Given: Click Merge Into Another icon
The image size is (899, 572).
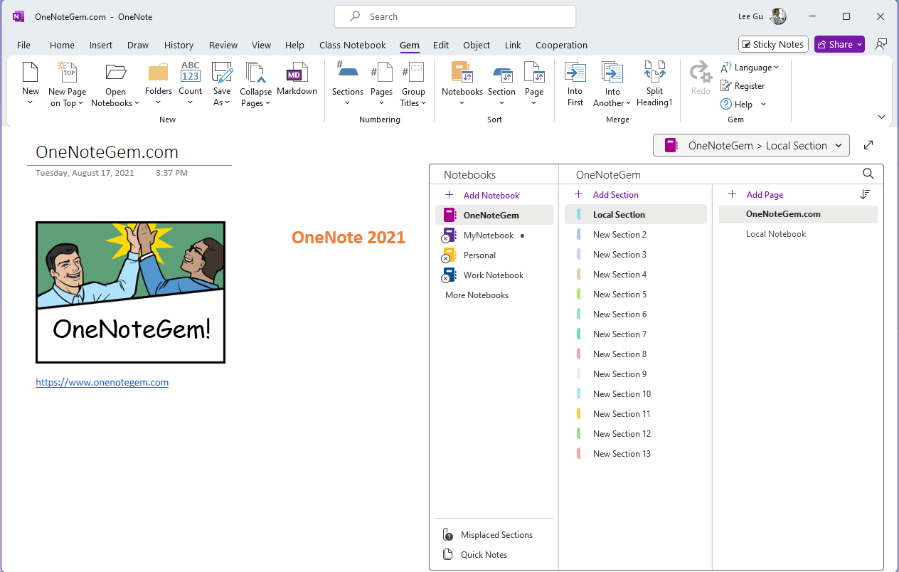Looking at the screenshot, I should coord(612,73).
